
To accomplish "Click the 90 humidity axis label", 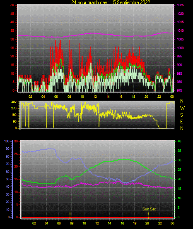I will point(7,149).
